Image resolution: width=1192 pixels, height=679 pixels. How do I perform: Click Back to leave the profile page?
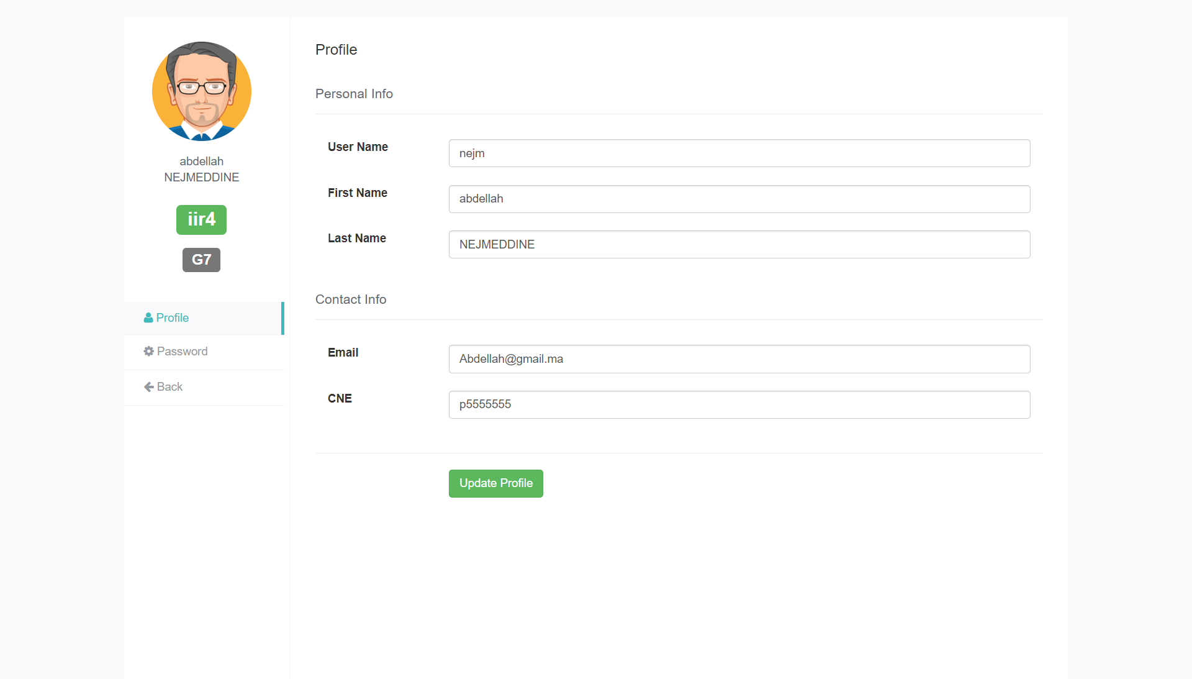[x=169, y=386]
